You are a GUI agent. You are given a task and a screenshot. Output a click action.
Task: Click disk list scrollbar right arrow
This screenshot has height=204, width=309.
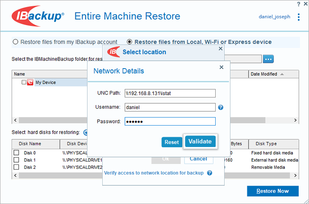[x=295, y=175]
